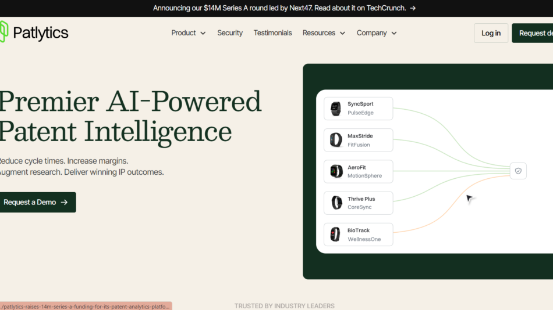Click the Patlytics green logo icon
The height and width of the screenshot is (310, 553).
point(4,32)
